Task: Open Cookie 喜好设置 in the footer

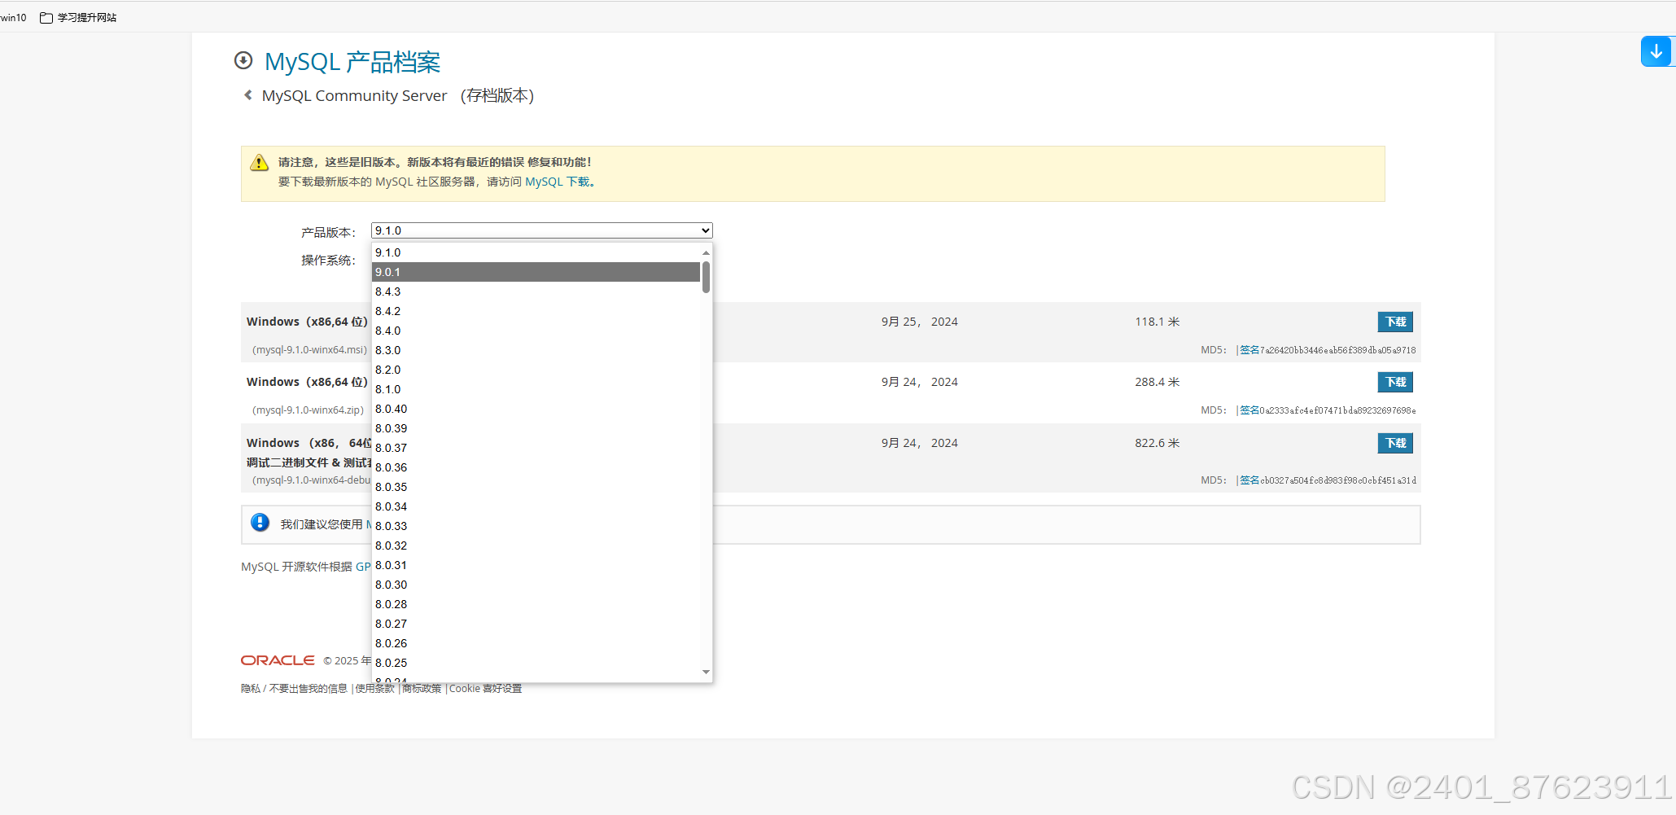Action: tap(486, 689)
